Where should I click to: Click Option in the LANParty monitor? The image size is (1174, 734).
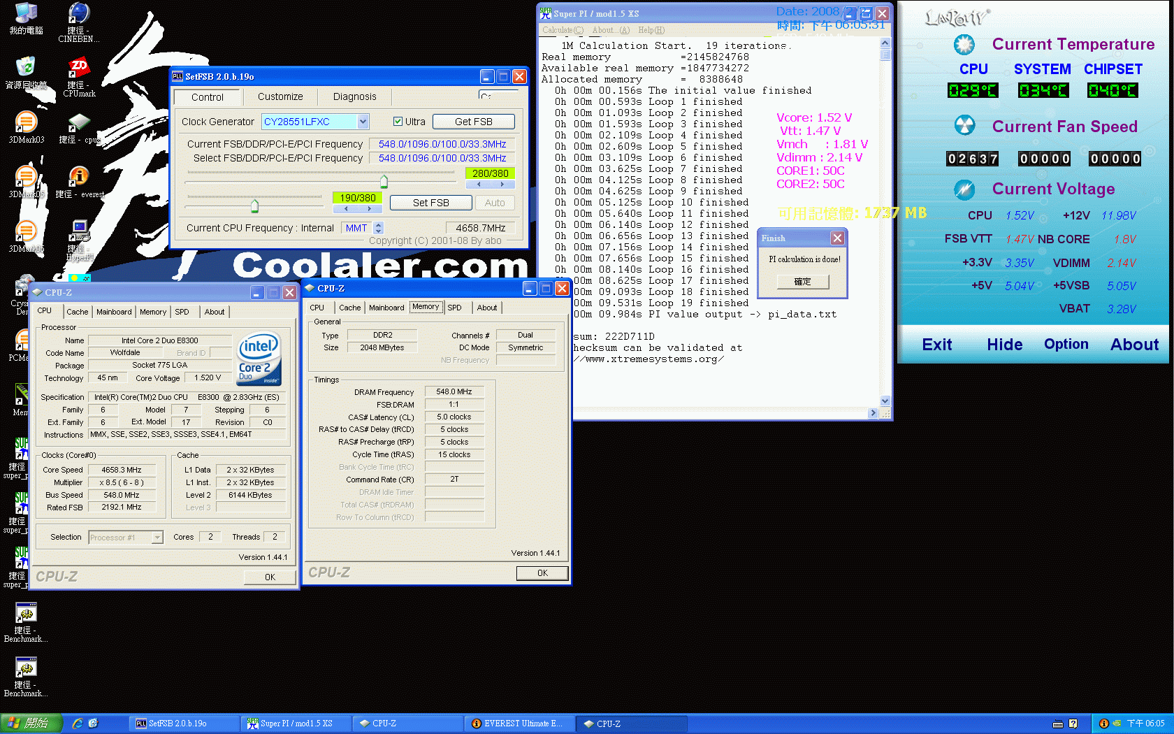click(1066, 345)
